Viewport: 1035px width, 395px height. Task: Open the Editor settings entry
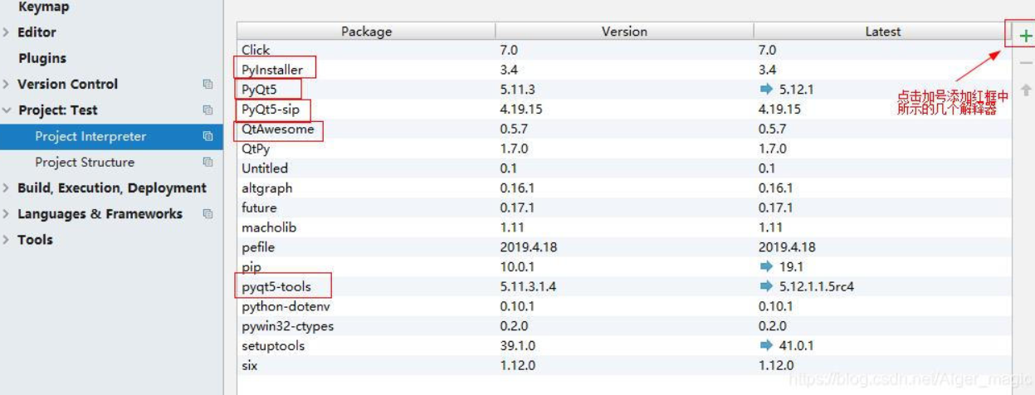(x=37, y=32)
